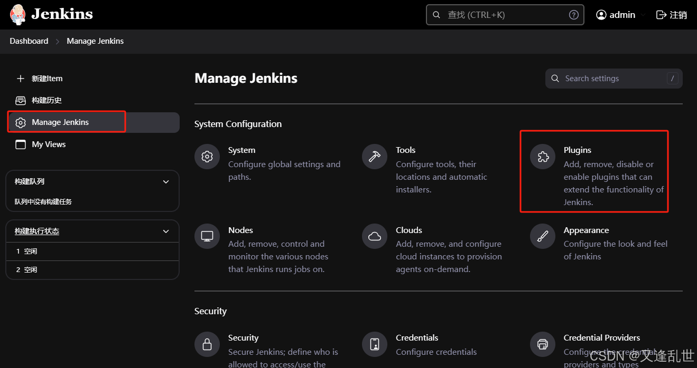This screenshot has height=368, width=697.
Task: Click the Credential Providers printer-like icon
Action: [543, 344]
